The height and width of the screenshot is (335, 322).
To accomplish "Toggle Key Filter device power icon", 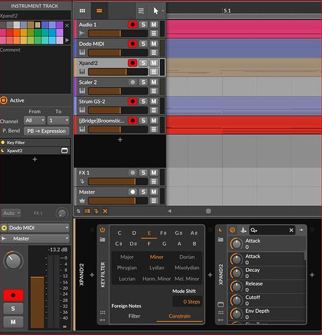I will [x=102, y=230].
